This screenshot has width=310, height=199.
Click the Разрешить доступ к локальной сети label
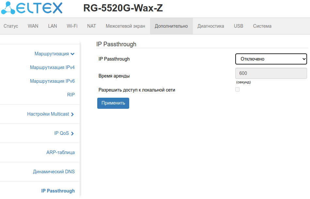137,90
